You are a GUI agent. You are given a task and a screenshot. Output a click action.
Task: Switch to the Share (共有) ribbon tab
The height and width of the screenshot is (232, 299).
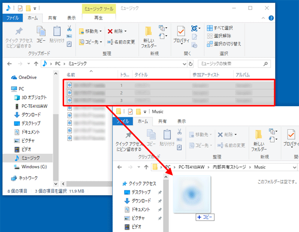coord(52,17)
